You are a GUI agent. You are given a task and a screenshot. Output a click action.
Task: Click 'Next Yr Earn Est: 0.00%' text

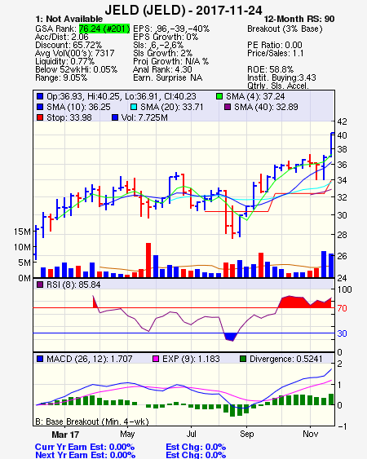click(x=86, y=455)
